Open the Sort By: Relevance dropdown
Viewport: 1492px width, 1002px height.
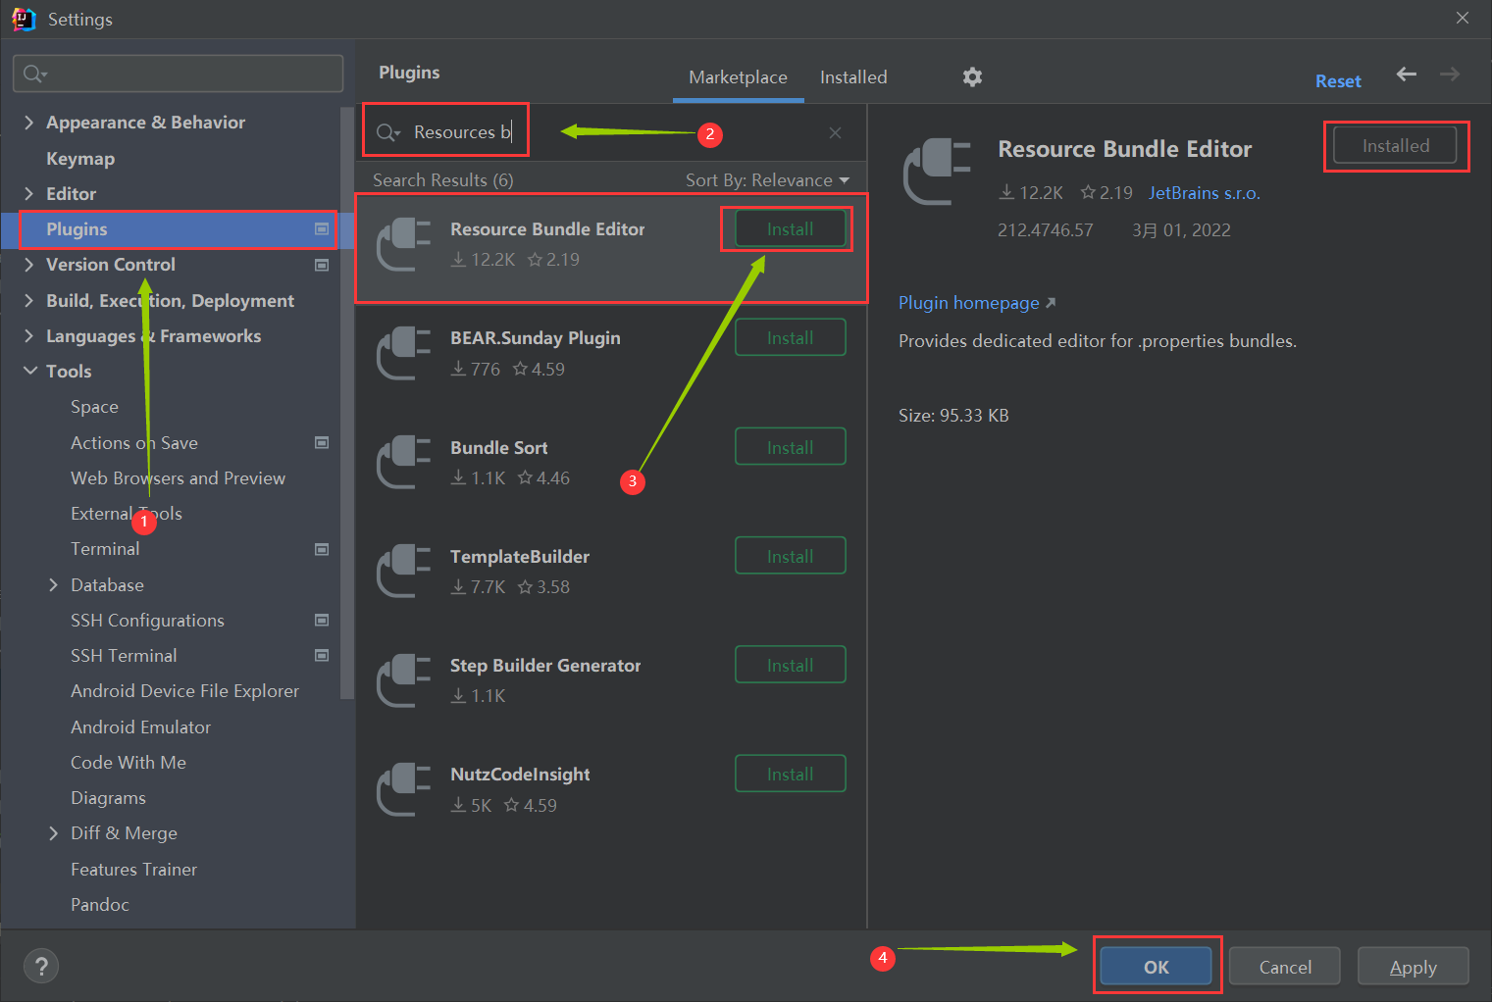(767, 180)
